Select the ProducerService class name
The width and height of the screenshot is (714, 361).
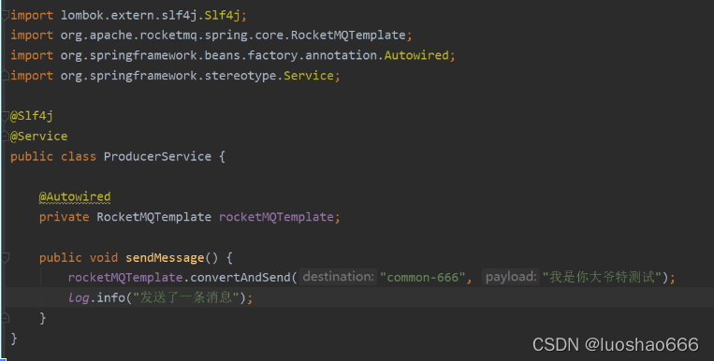157,156
